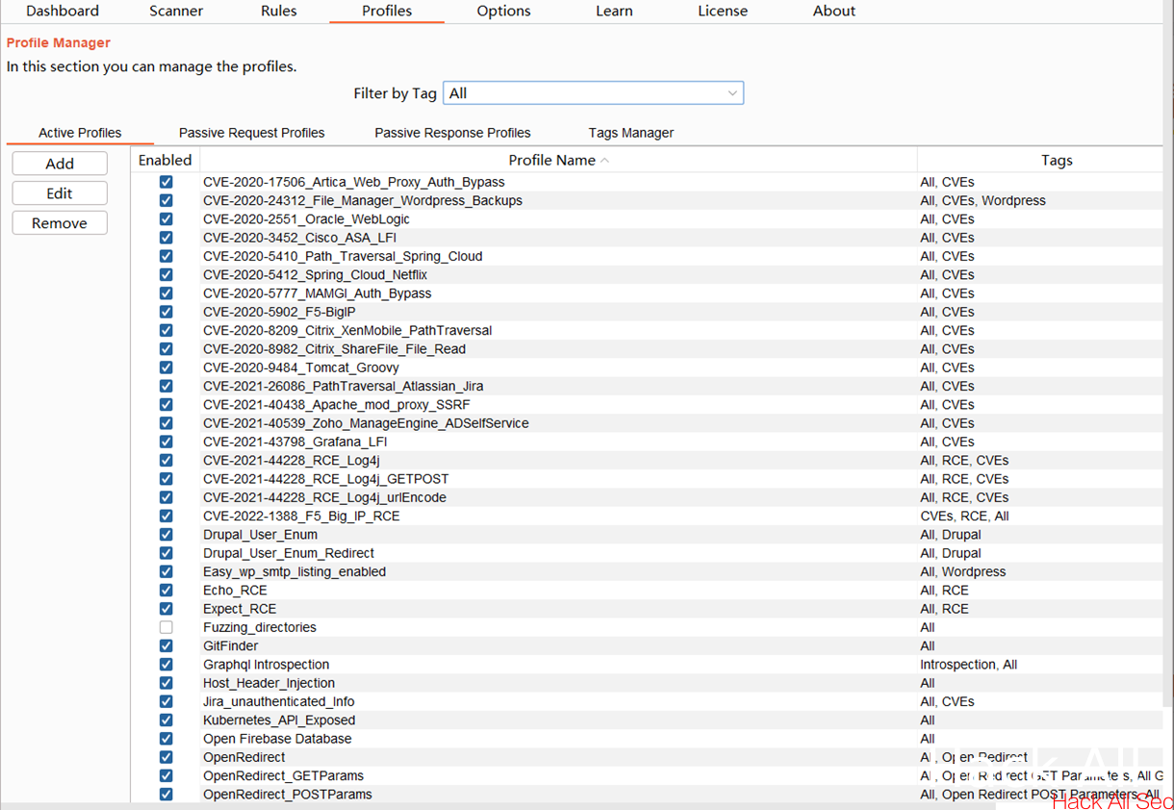Disable CVE-2021-44228_RCE_Log4j checkbox

[166, 460]
